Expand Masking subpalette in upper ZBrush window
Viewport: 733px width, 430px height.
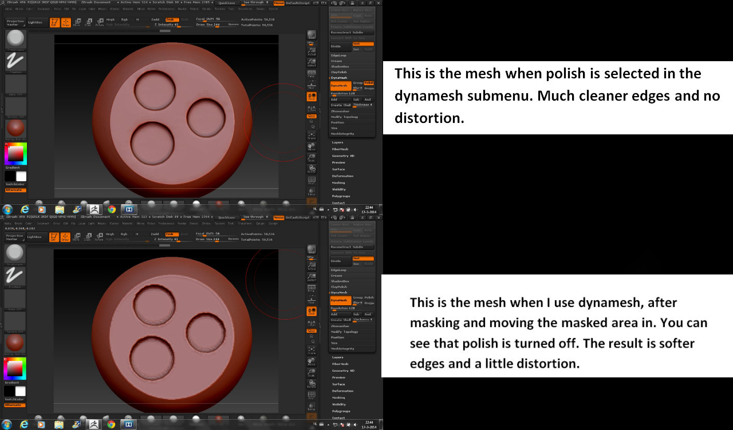338,182
